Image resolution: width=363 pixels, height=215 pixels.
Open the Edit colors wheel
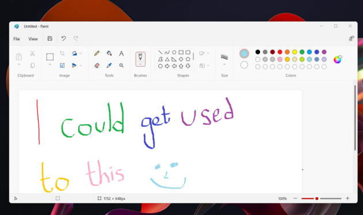(x=338, y=59)
